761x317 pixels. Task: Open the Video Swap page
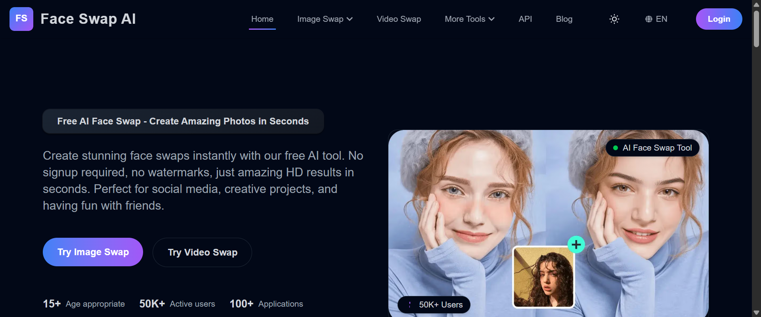399,19
